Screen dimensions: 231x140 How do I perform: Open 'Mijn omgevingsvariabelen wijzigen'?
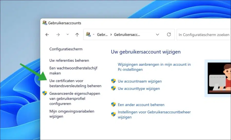coord(72,114)
